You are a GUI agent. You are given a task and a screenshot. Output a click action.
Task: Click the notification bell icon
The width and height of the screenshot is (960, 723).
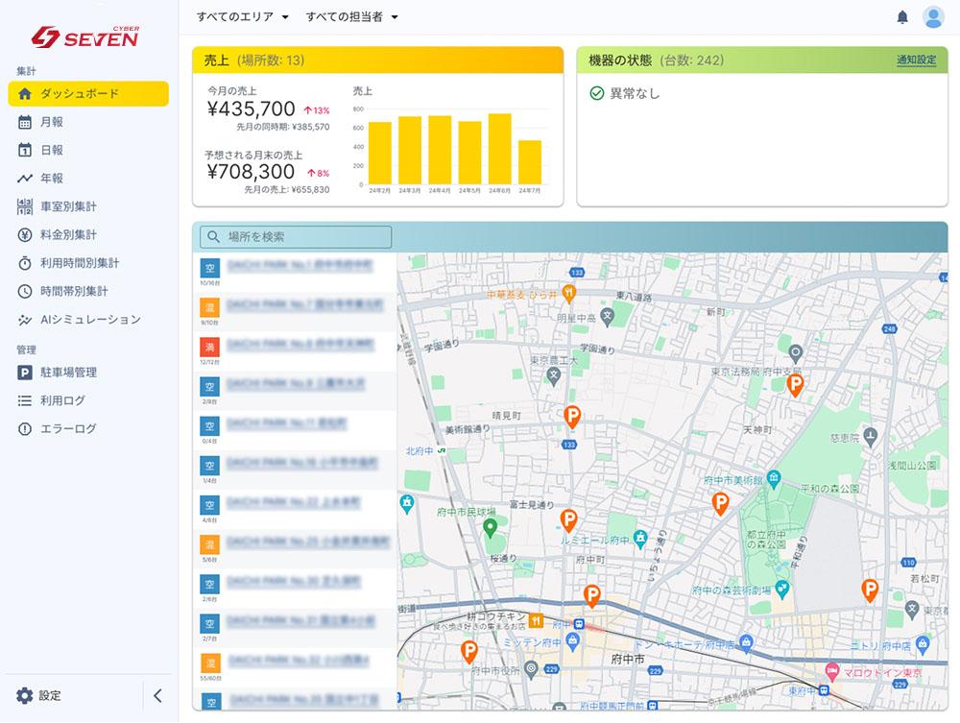pos(902,17)
